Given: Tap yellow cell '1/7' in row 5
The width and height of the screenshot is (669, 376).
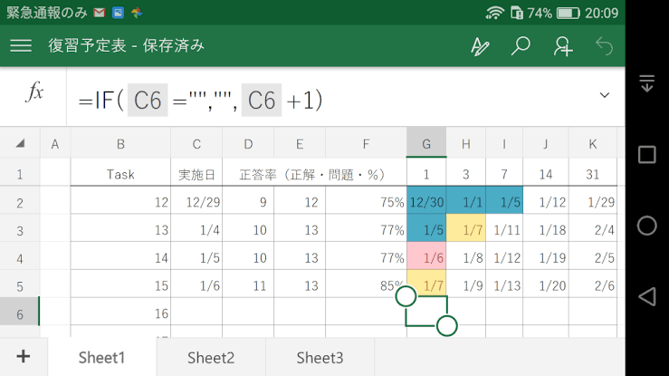Looking at the screenshot, I should (426, 284).
